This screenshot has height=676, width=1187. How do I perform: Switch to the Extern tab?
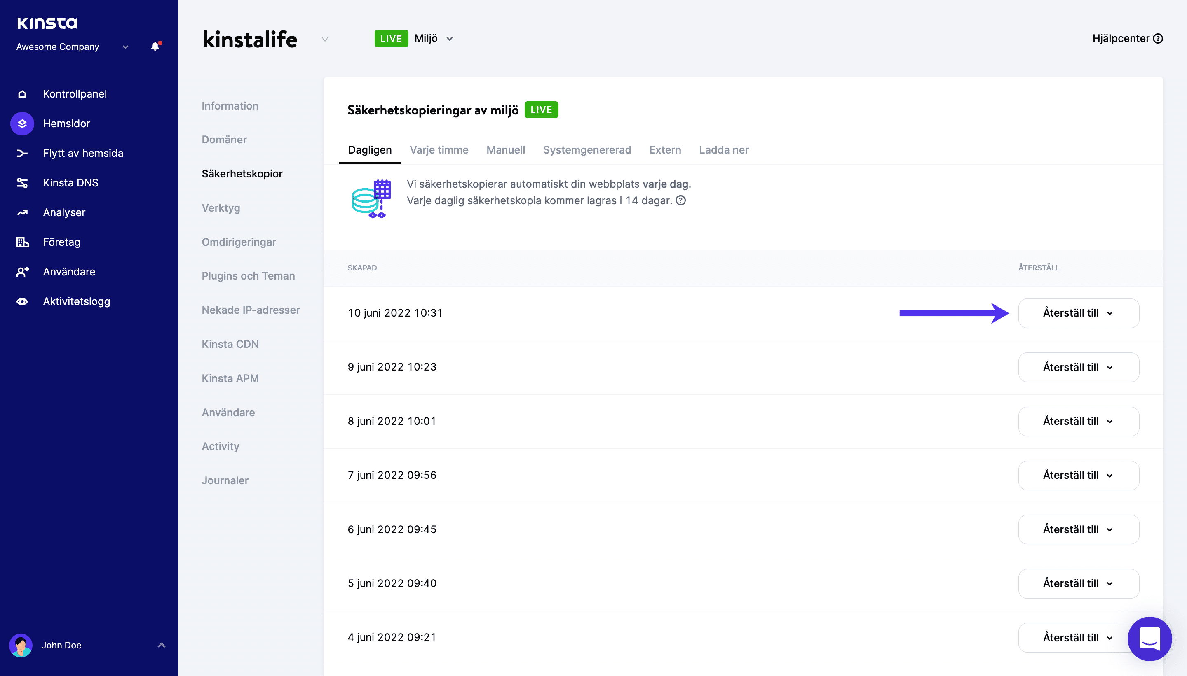pos(665,150)
